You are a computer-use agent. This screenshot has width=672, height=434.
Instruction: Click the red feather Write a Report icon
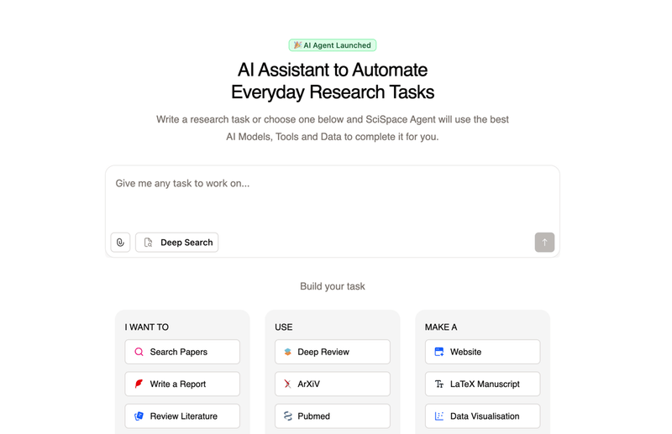pyautogui.click(x=139, y=384)
